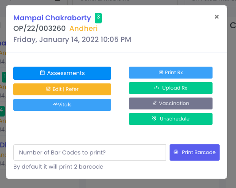Unschedule this appointment

(170, 119)
